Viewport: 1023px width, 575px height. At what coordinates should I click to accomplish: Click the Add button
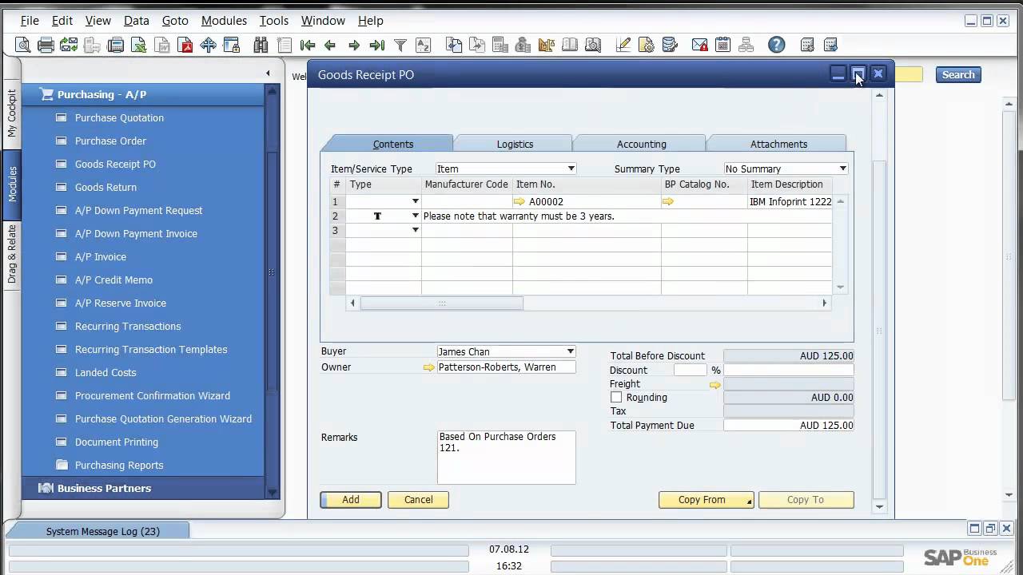coord(350,499)
